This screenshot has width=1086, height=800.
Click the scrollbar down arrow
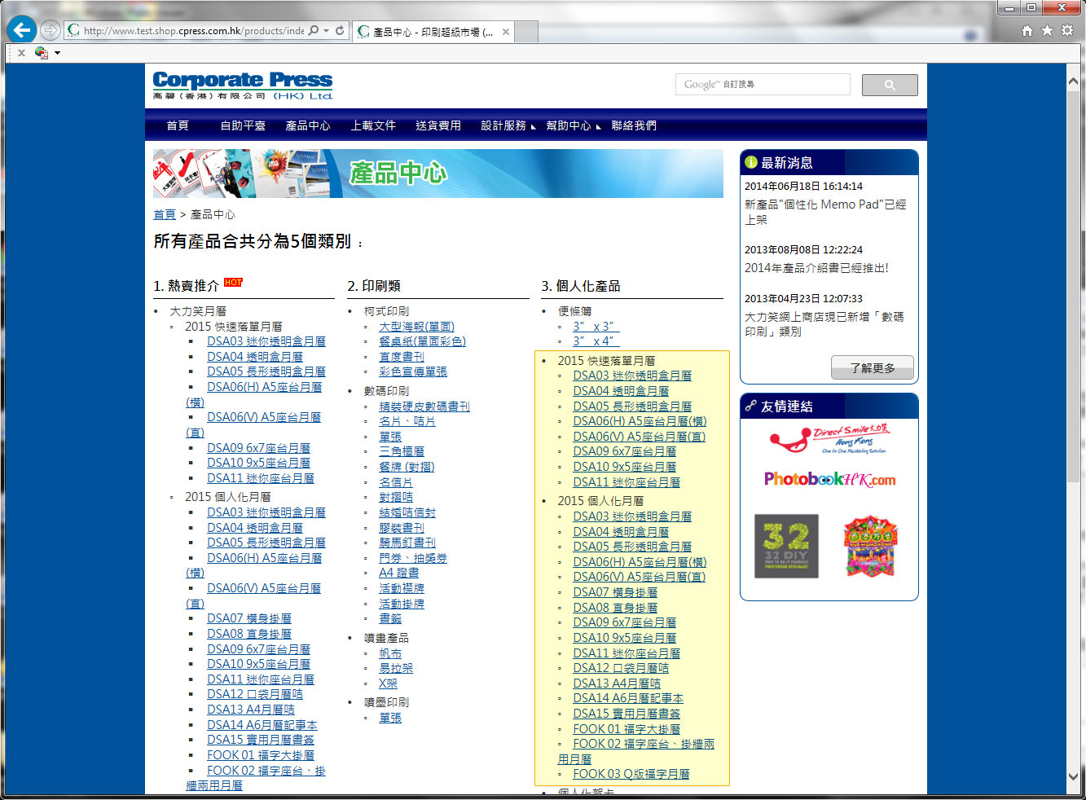pyautogui.click(x=1074, y=776)
